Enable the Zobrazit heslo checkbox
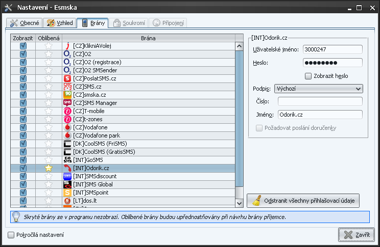Image resolution: width=380 pixels, height=247 pixels. coord(308,76)
